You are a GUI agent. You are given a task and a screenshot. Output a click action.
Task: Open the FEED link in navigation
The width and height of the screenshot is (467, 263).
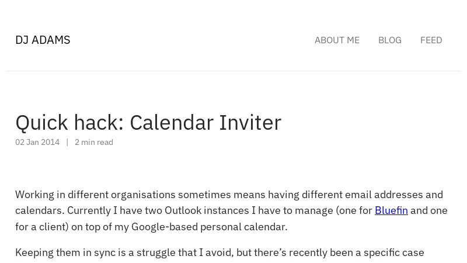[431, 40]
